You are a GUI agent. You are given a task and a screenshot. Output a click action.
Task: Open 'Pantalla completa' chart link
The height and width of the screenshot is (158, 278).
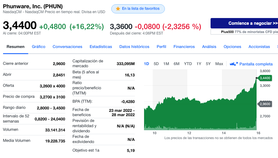(256, 64)
